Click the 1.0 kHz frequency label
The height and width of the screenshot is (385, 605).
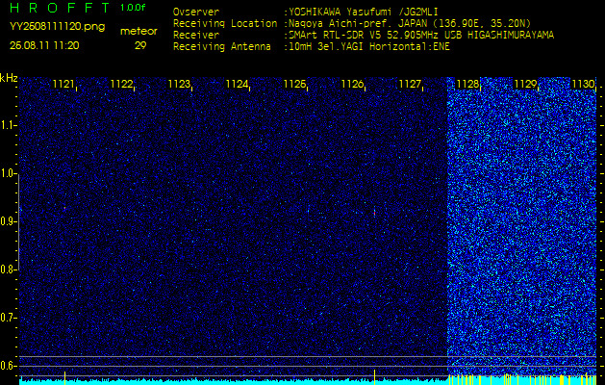tap(8, 173)
